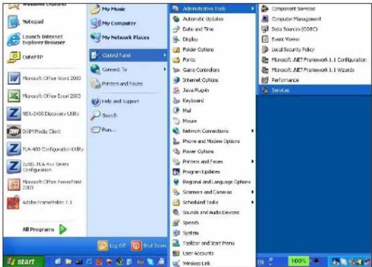Click the Search magnifier icon
Viewport: 372px width, 267px height.
coord(96,115)
